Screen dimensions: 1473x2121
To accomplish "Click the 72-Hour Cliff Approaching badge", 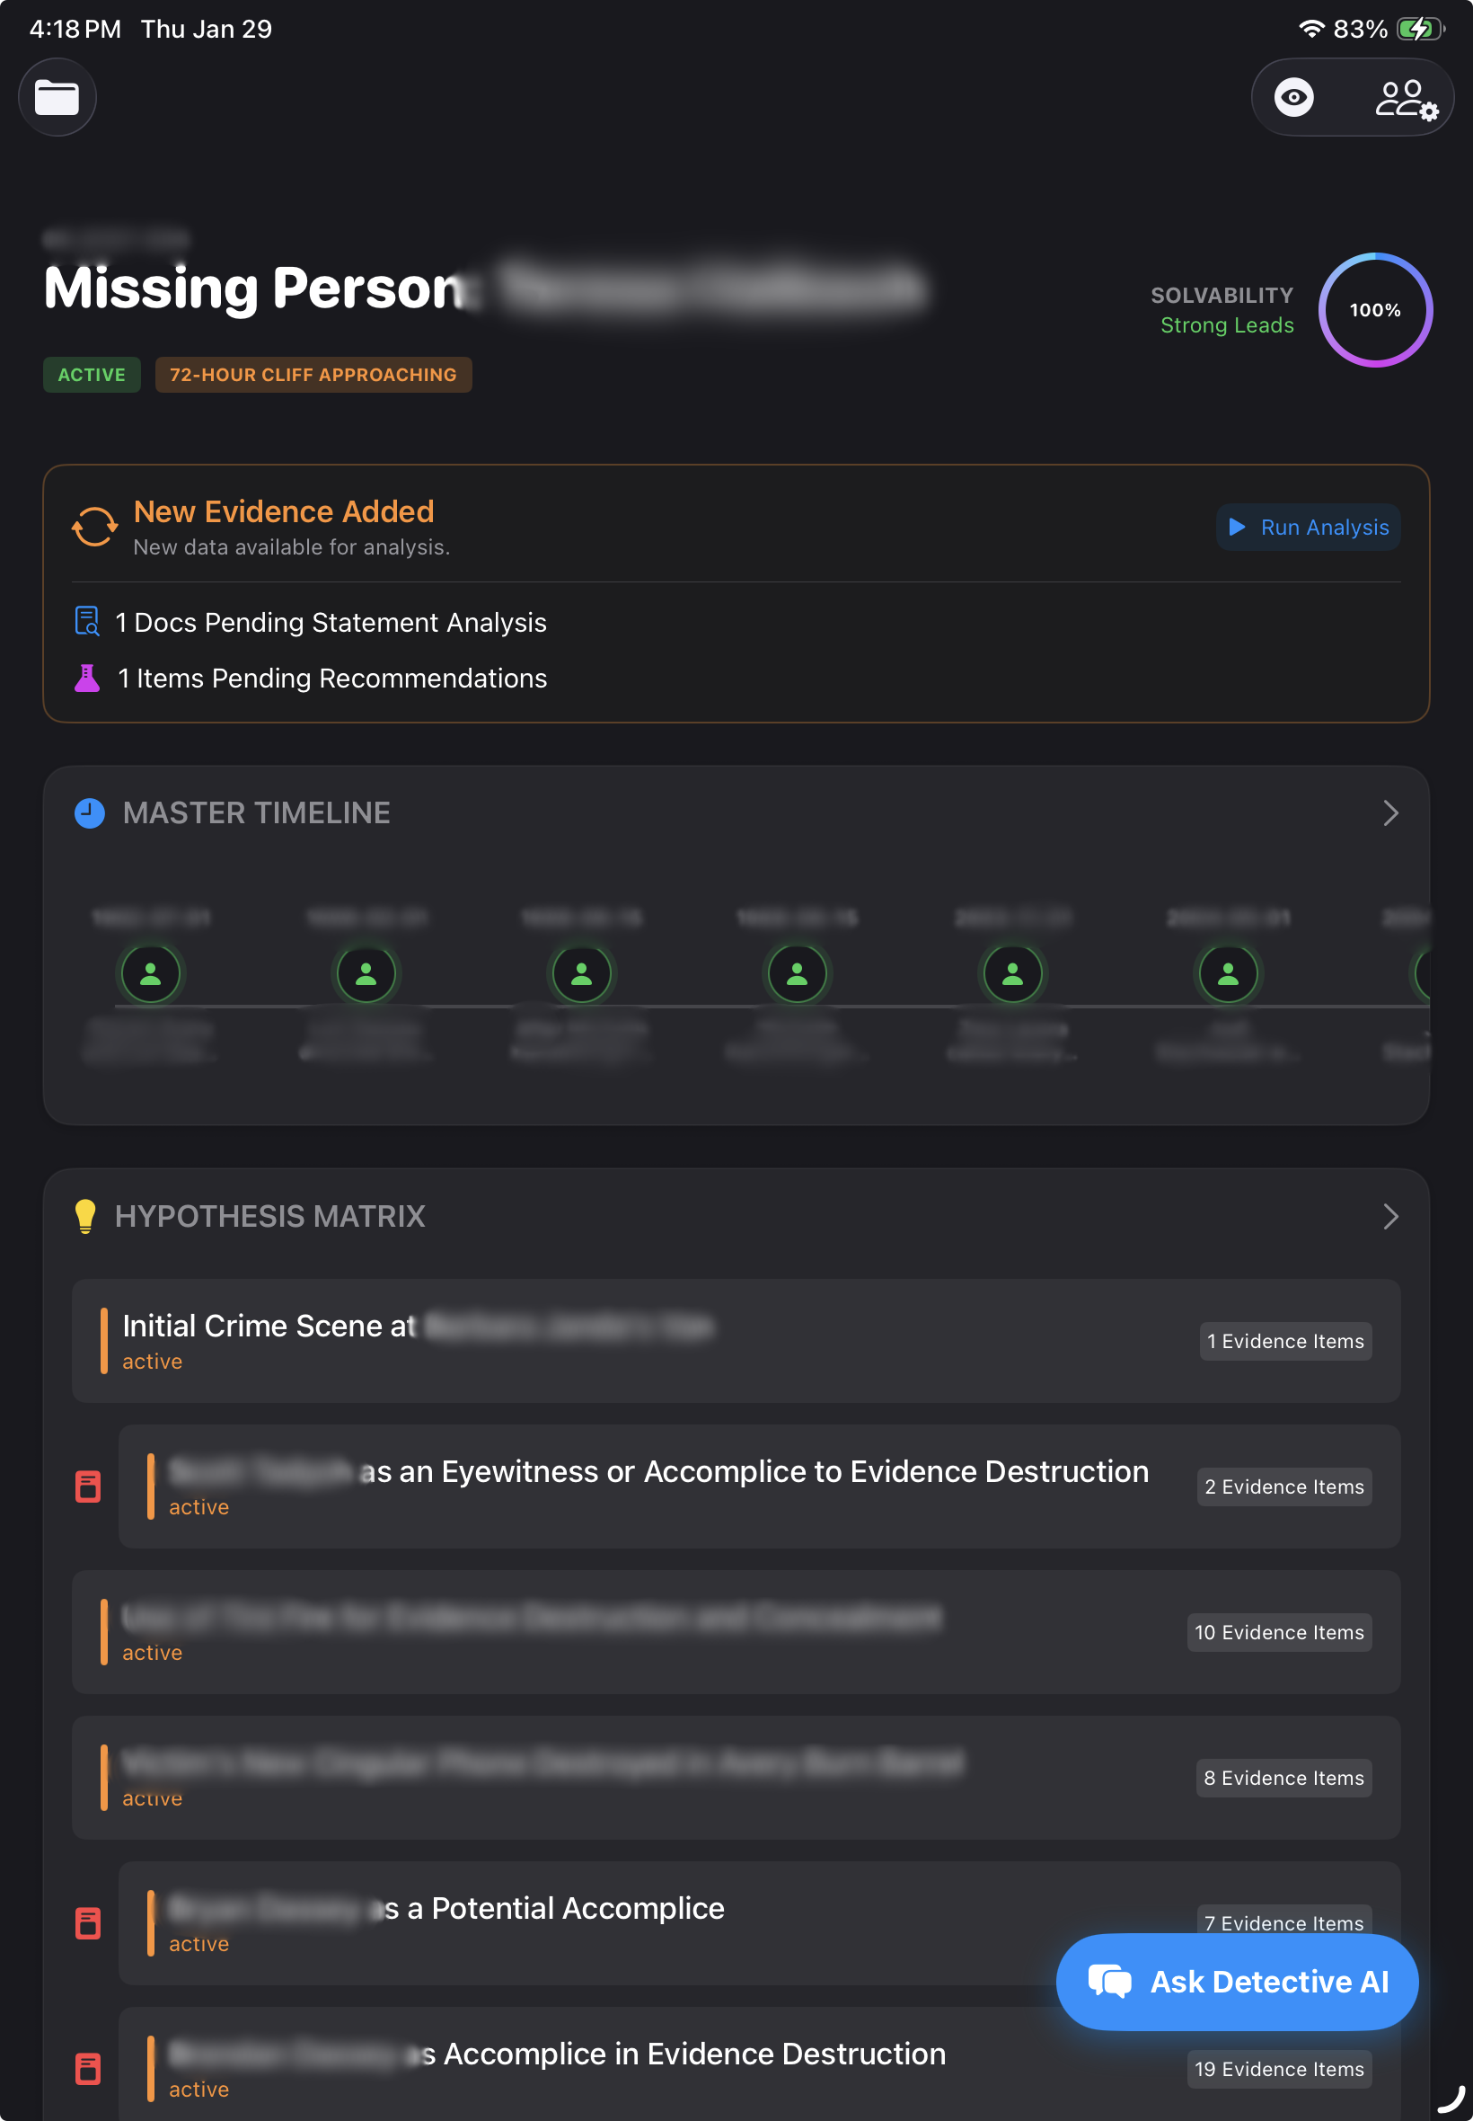I will pos(313,375).
